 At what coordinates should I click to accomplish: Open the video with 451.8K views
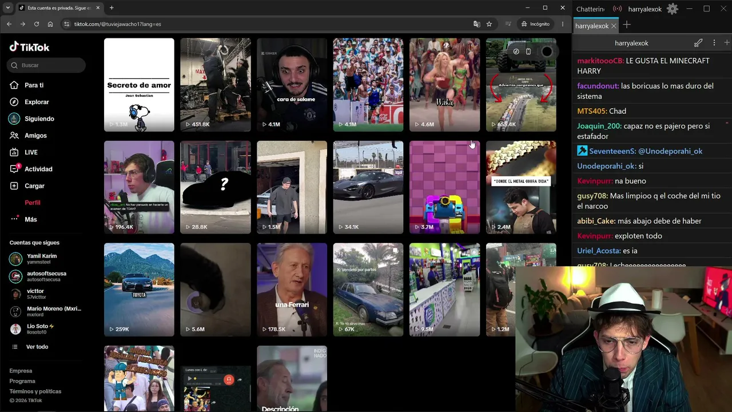click(x=216, y=85)
